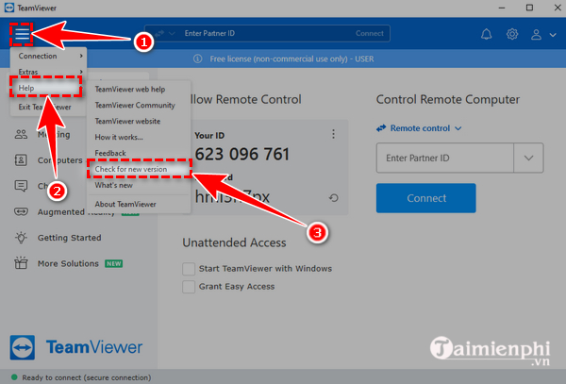This screenshot has width=566, height=384.
Task: Open the Computers & Contacts icon
Action: 21,159
